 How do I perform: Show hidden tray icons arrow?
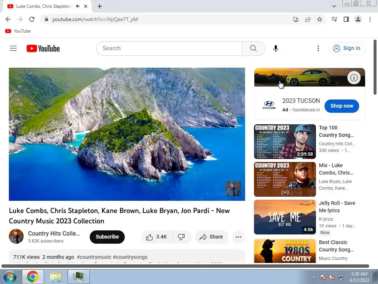point(314,277)
